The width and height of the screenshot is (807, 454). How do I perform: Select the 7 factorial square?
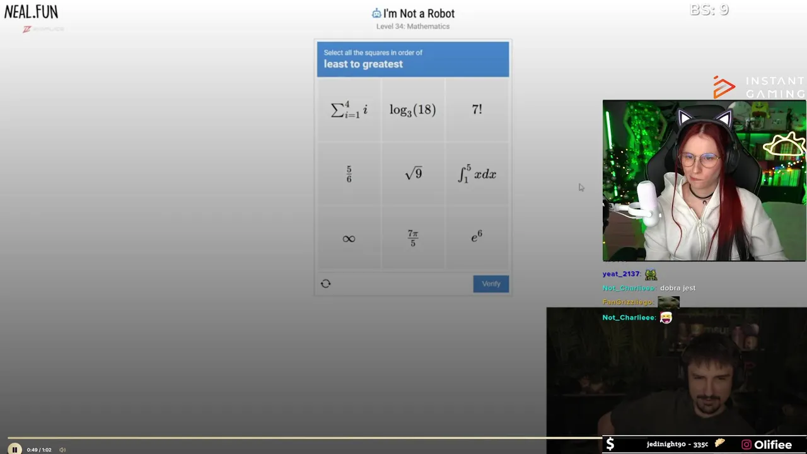pyautogui.click(x=477, y=110)
